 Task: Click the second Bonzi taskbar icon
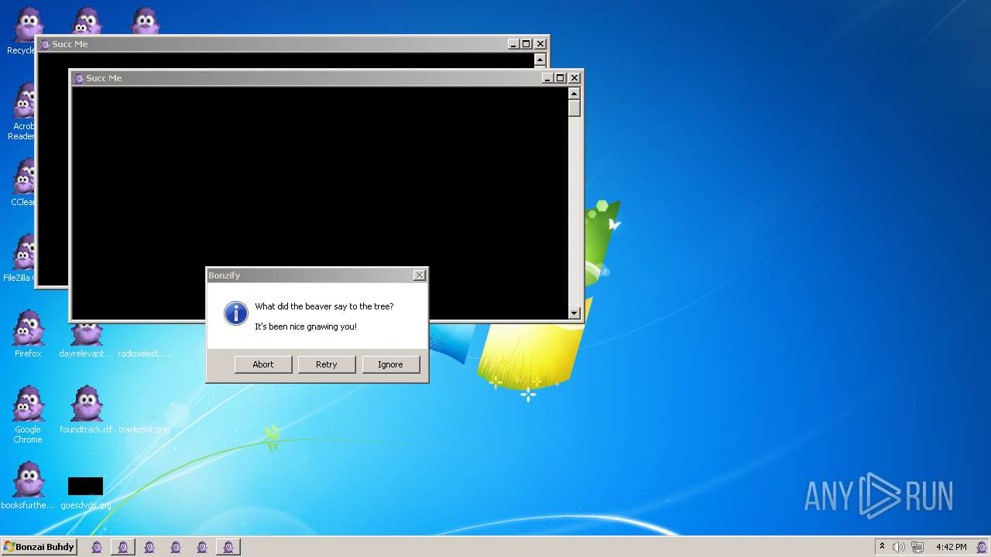[123, 547]
